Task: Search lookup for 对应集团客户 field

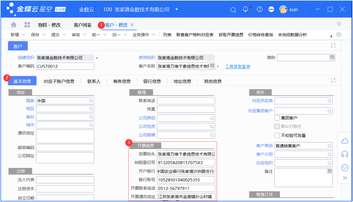Action: tap(329, 111)
